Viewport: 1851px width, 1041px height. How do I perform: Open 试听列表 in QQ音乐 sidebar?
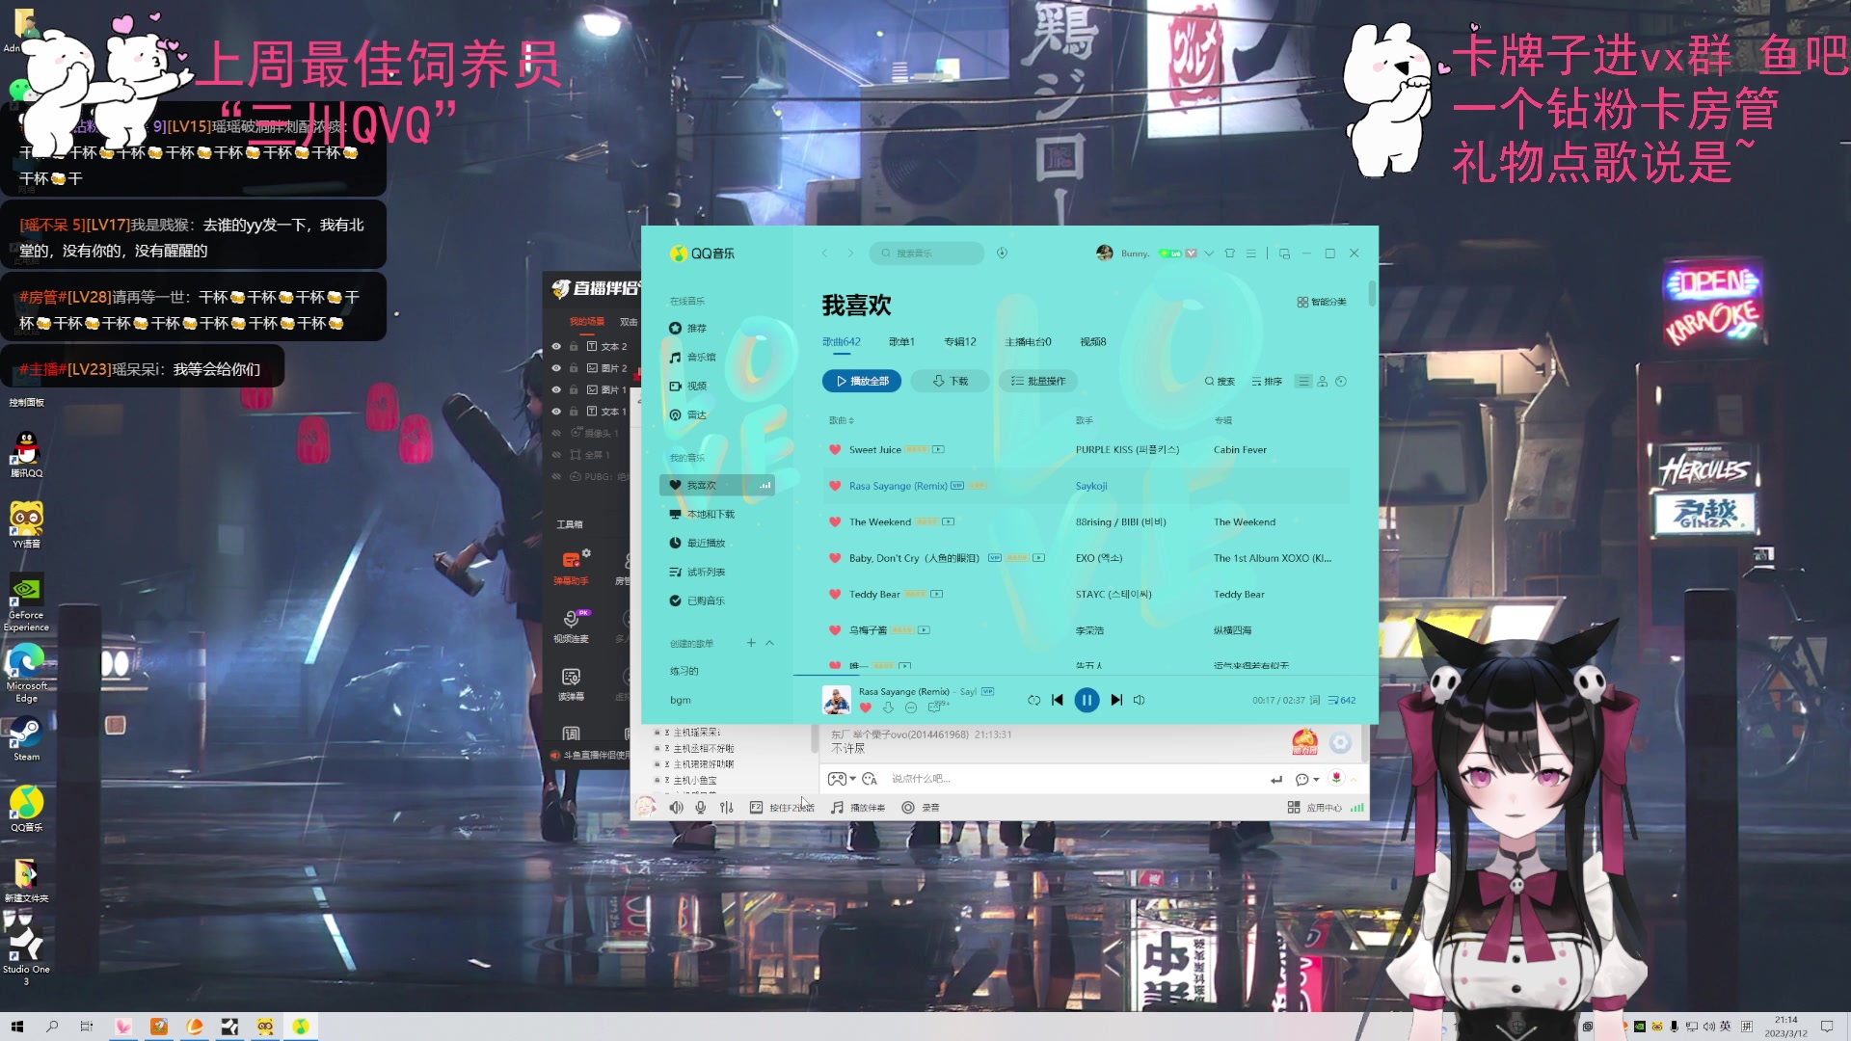[697, 573]
